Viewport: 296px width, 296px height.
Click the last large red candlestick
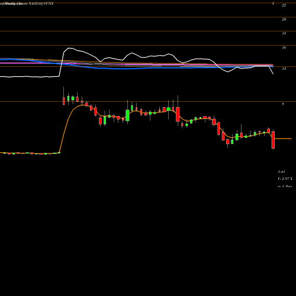point(273,140)
